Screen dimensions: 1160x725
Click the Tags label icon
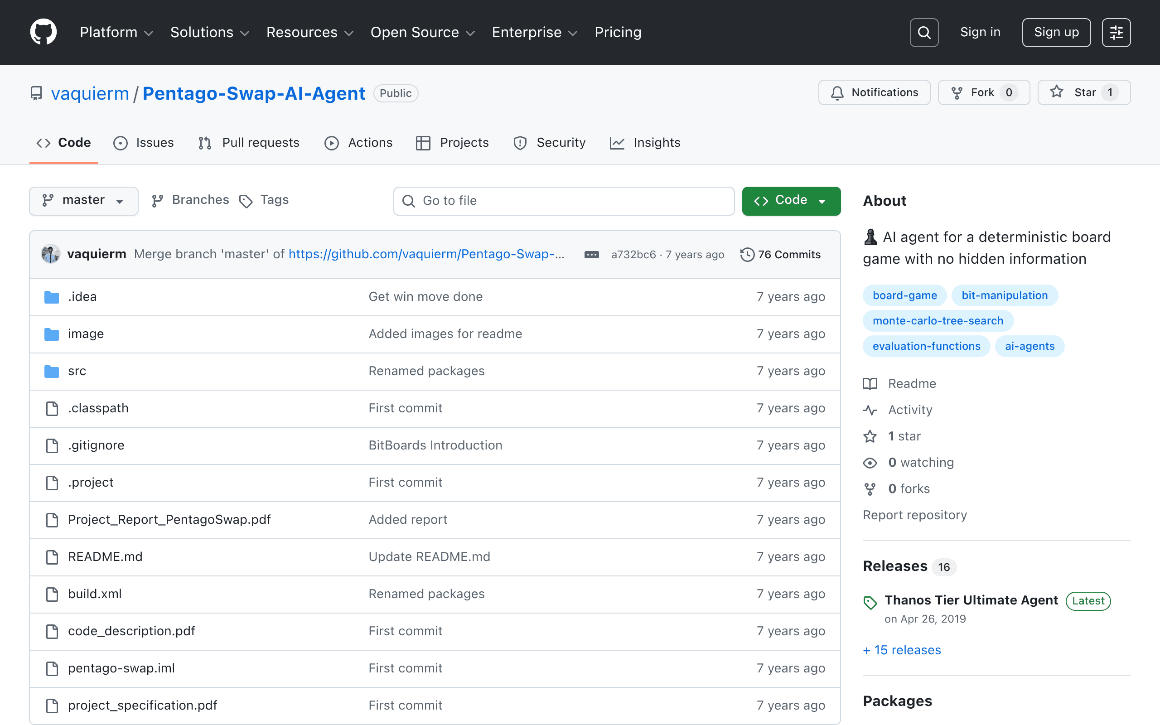[246, 201]
